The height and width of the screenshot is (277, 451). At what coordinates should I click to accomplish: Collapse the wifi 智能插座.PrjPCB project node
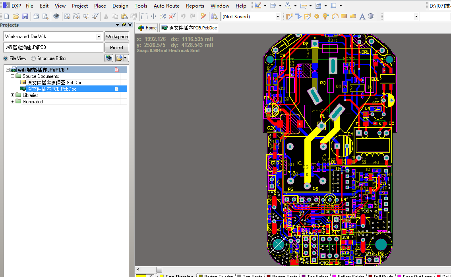8,70
